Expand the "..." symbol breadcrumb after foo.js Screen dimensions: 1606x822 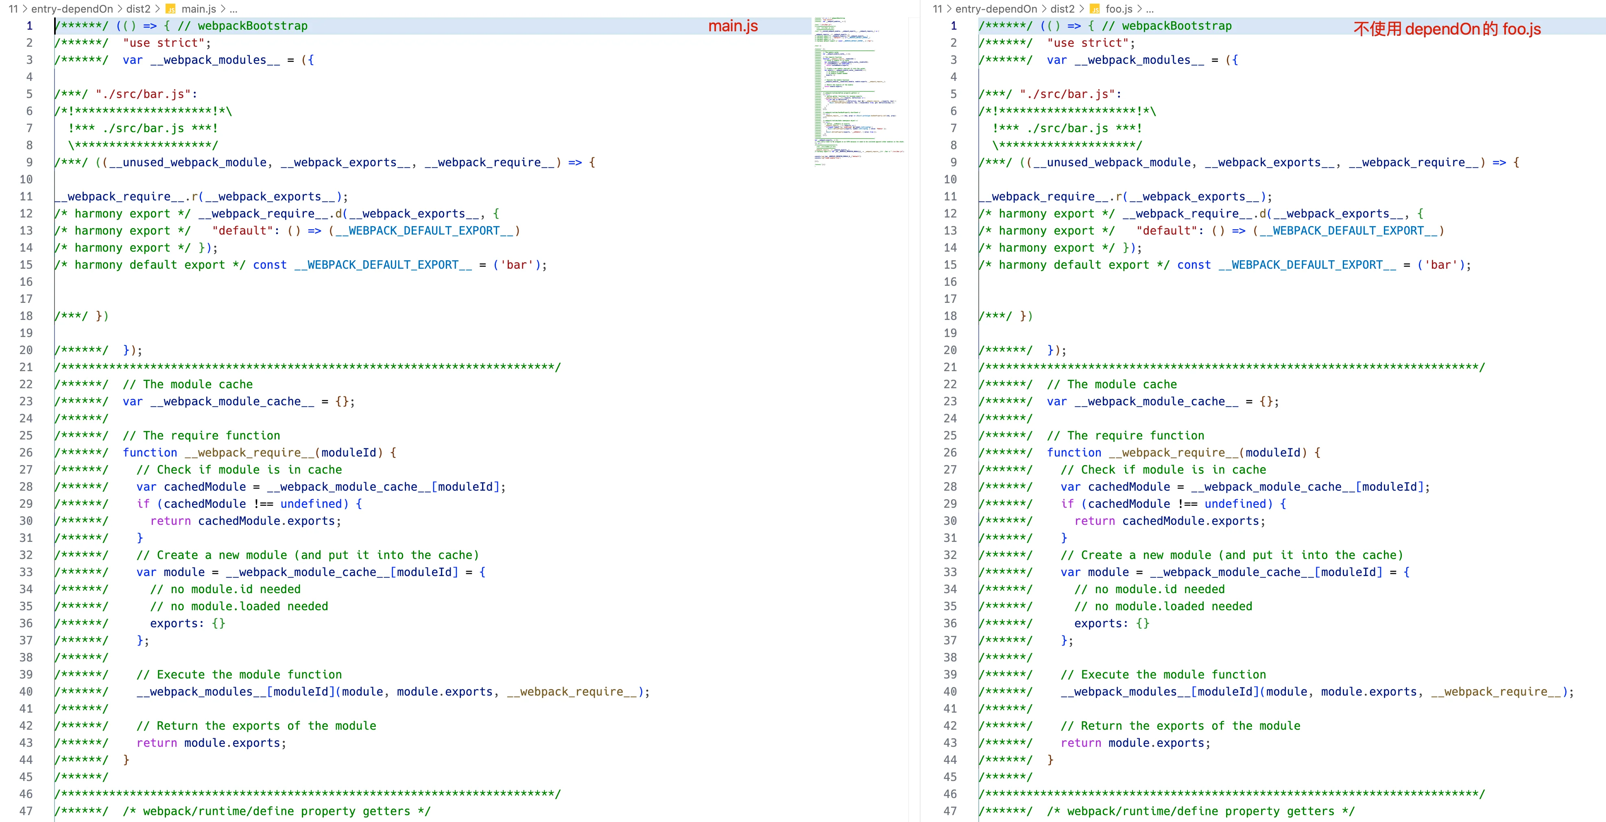pos(1150,9)
